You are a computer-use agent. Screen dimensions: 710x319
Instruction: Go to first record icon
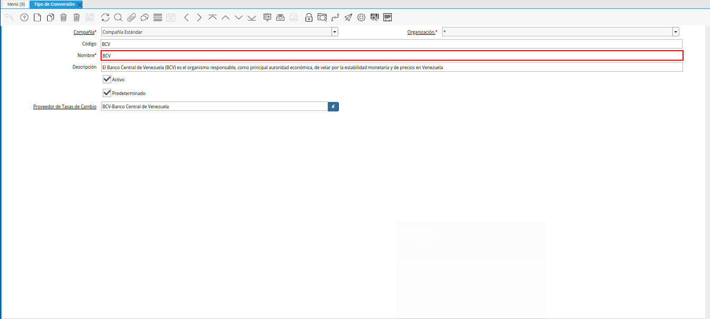(212, 17)
